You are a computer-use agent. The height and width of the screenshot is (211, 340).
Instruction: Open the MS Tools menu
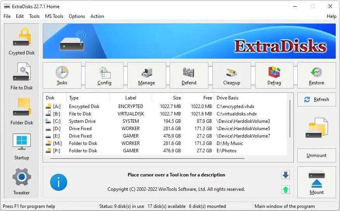[x=54, y=16]
